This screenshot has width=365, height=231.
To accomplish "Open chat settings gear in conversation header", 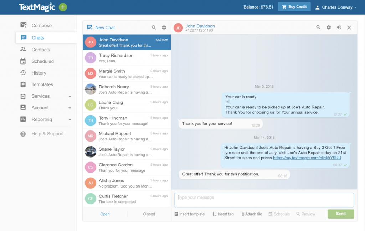I will click(x=329, y=27).
